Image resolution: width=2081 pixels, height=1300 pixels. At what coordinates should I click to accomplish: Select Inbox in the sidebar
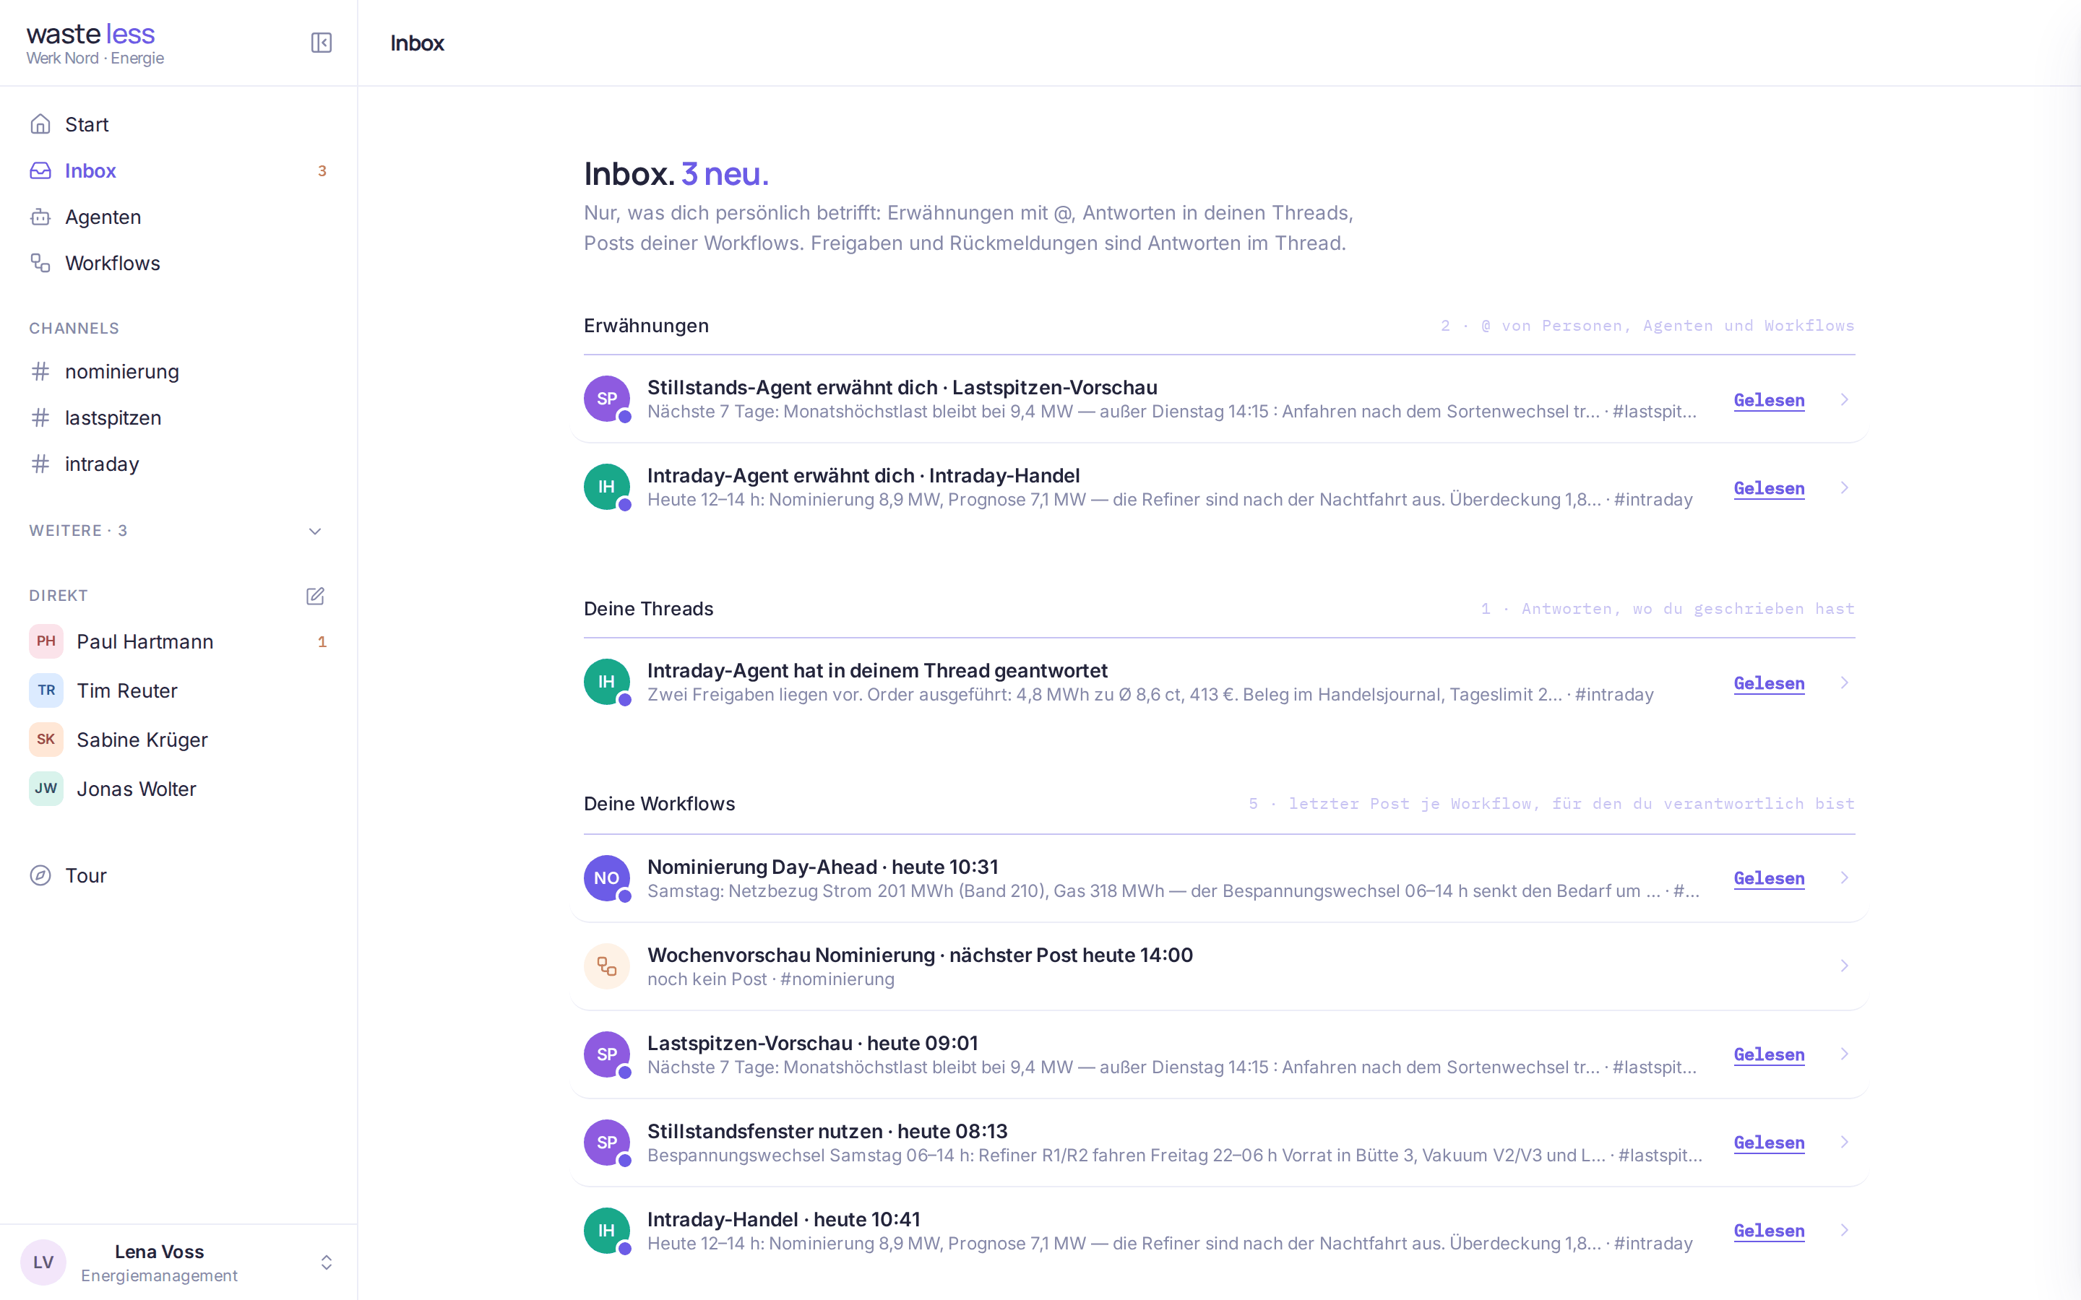point(177,171)
